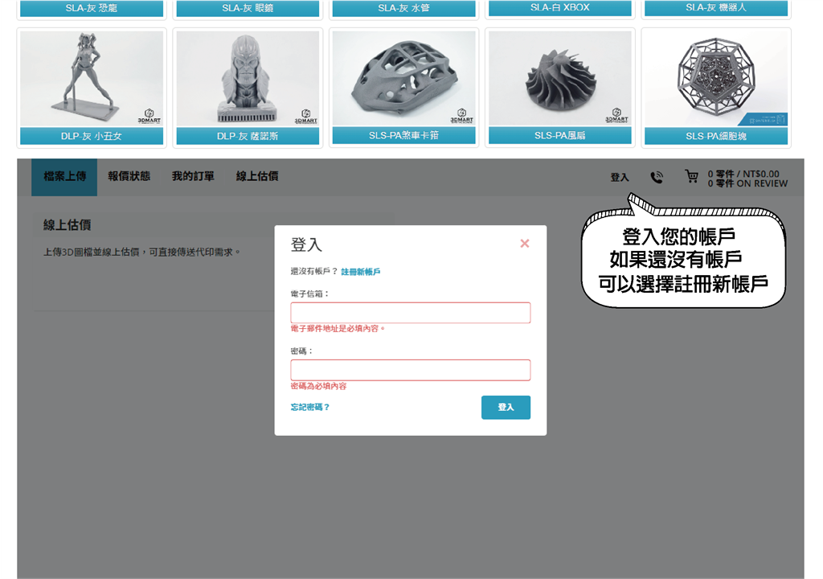Open the 我的訂單 tab
Image resolution: width=823 pixels, height=579 pixels.
click(191, 177)
